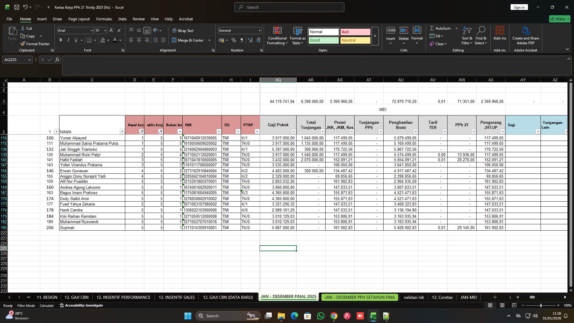Open filter dropdown on NAMA column
The image size is (574, 323).
click(122, 132)
